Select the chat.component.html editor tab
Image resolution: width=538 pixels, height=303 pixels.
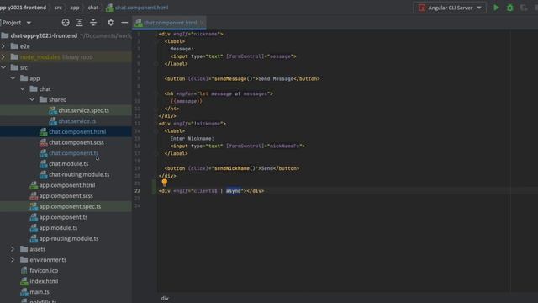170,23
